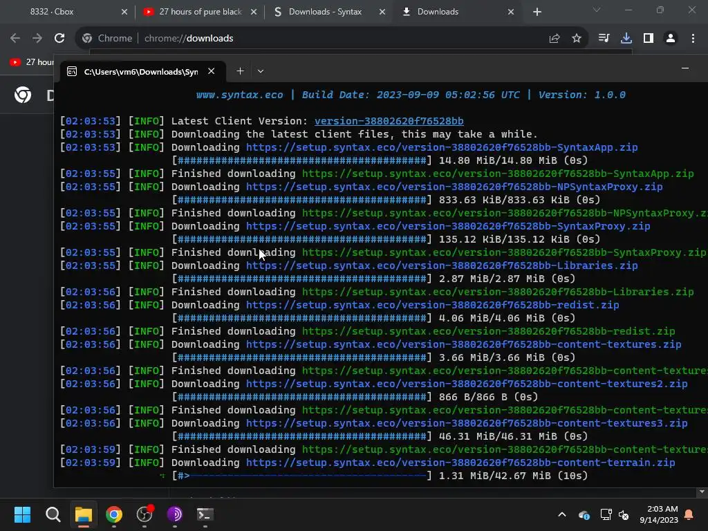The image size is (708, 531).
Task: Select the C:\Users\vm6\Downloads terminal tab
Action: point(140,71)
